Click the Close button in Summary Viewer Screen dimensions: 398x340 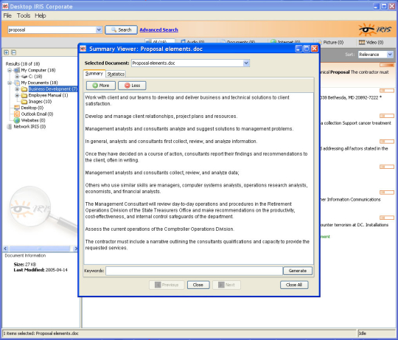pos(198,285)
